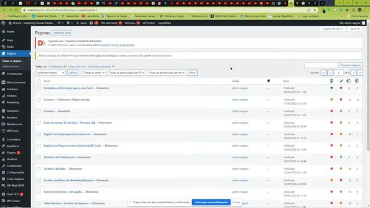Viewport: 370px width, 208px height.
Task: Click the Modelos sidebar icon
Action: tap(3, 117)
